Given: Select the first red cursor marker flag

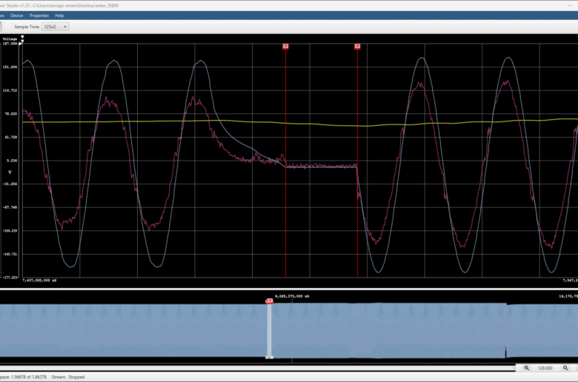Looking at the screenshot, I should click(286, 47).
